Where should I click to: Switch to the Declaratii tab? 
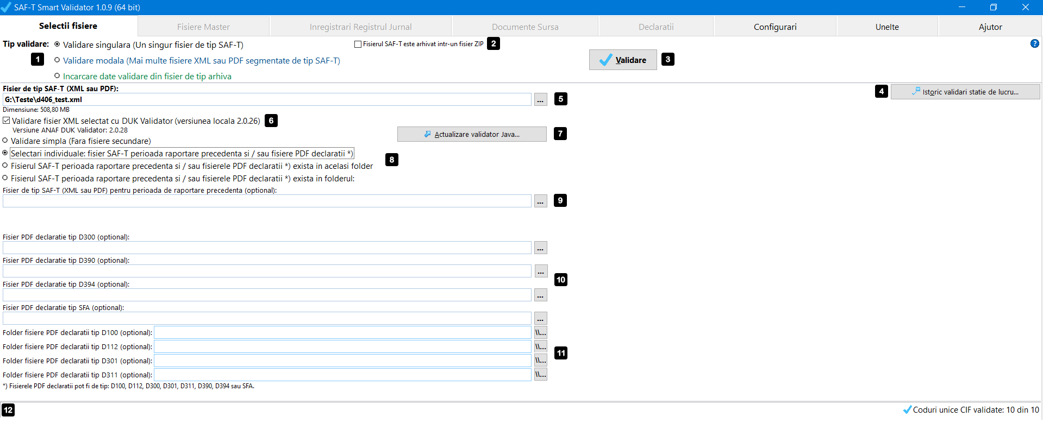656,27
